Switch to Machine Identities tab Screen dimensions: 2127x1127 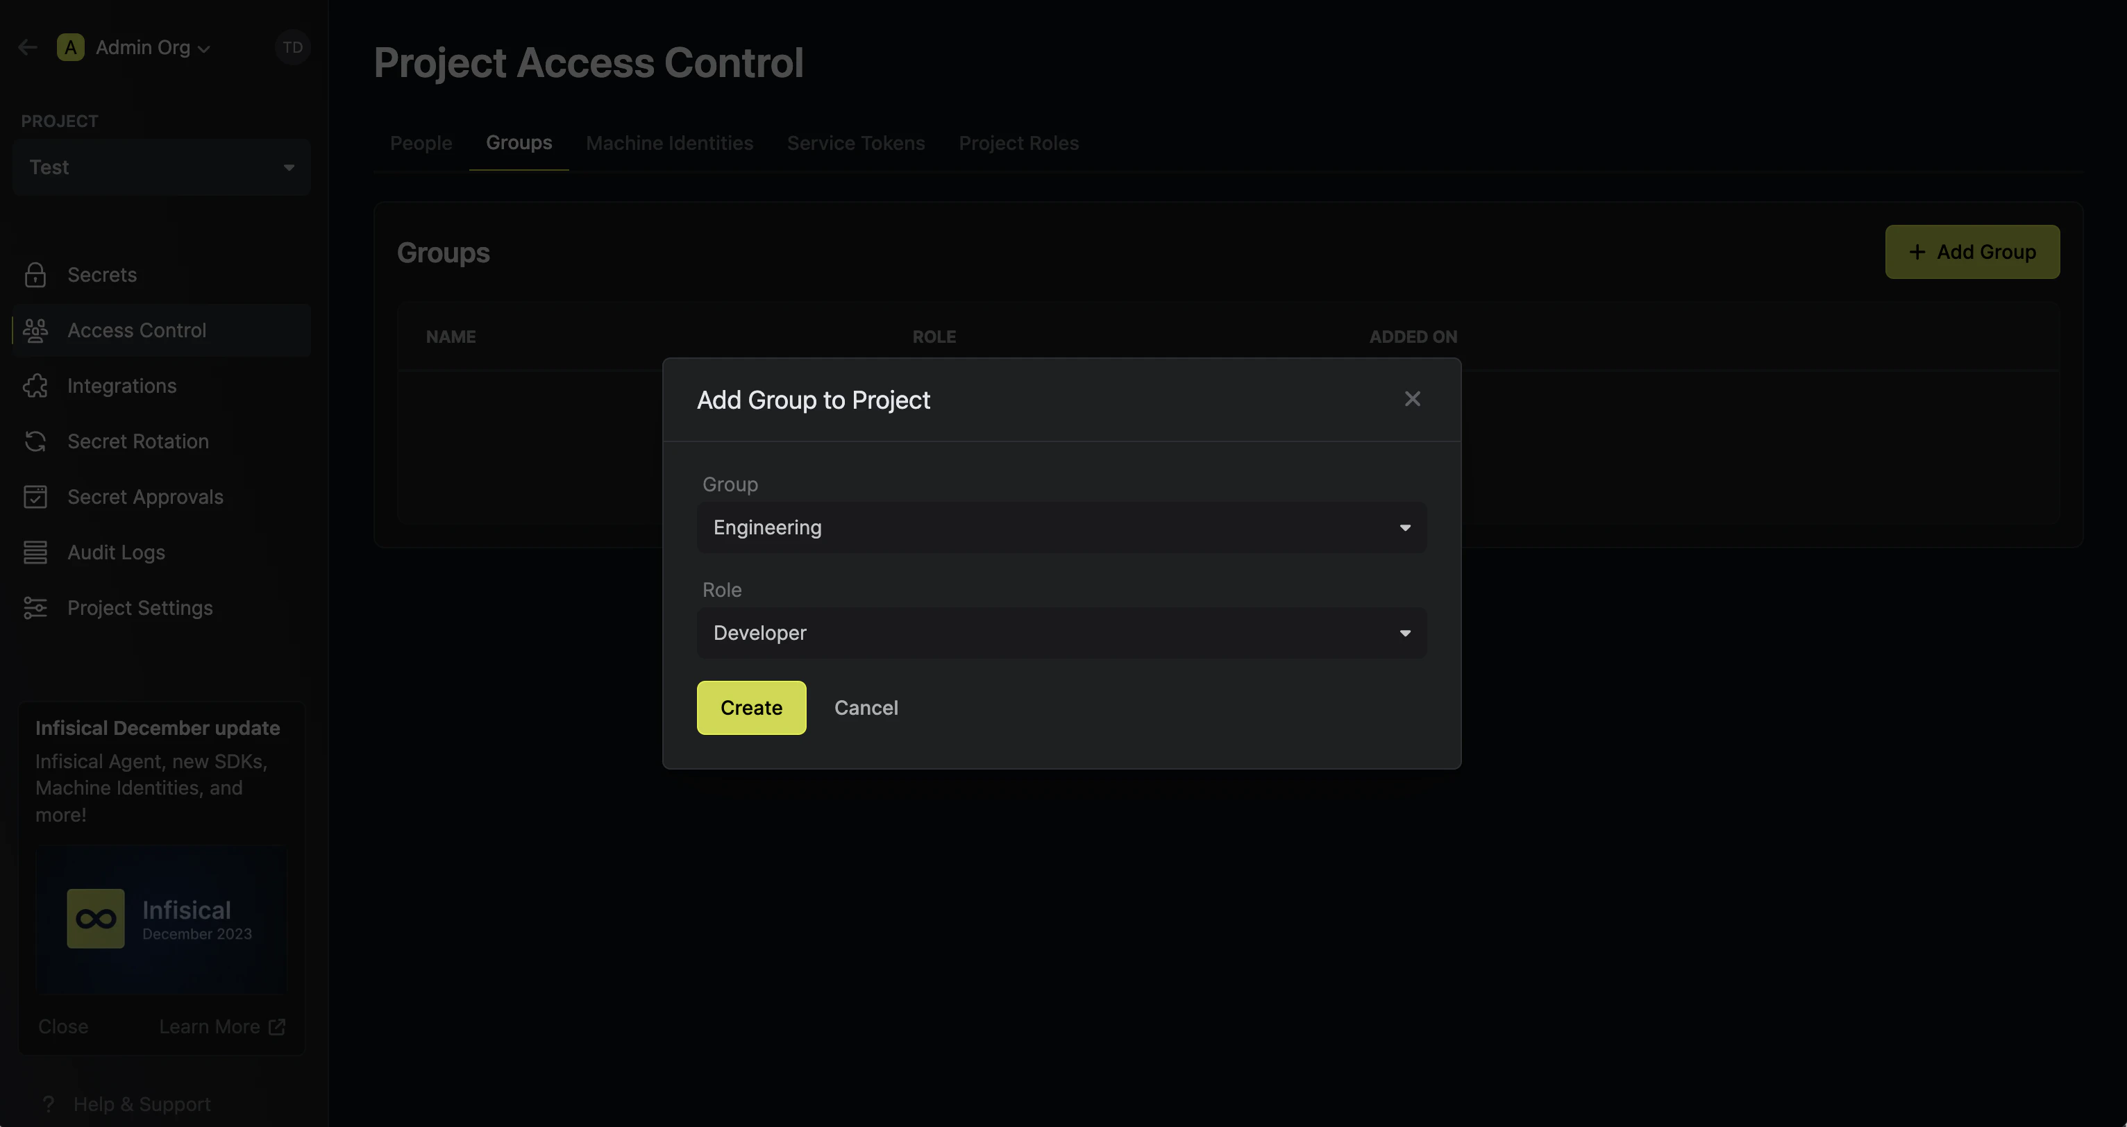[x=670, y=143]
